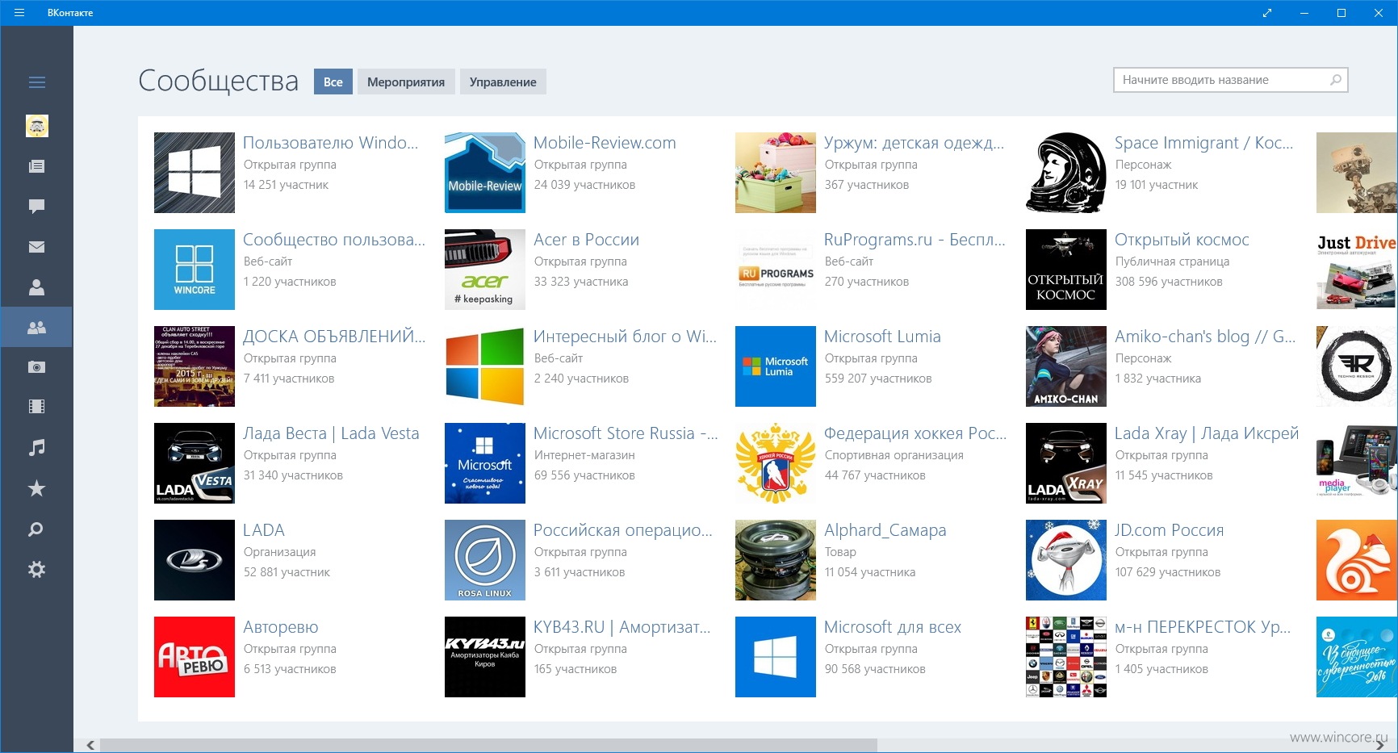Viewport: 1398px width, 753px height.
Task: Open the Microsoft Lumia title link
Action: pos(882,337)
